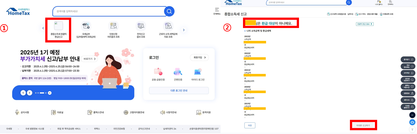Screen dimensions: 417x134
Task: Open 전체메뉴 in right screen header
Action: pos(390,3)
